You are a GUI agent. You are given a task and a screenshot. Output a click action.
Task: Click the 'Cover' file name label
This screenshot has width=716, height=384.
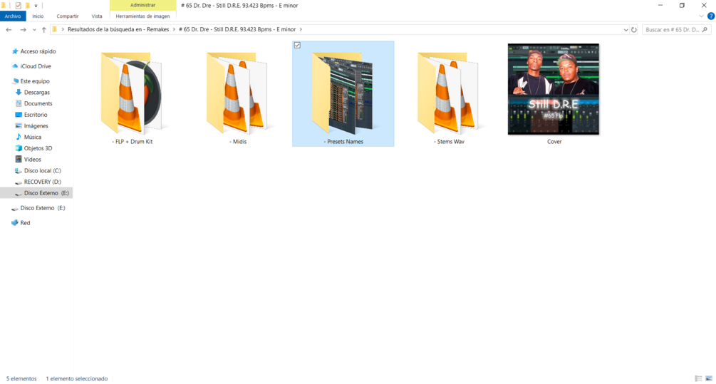click(554, 142)
